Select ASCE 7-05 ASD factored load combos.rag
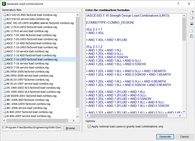 (31, 35)
